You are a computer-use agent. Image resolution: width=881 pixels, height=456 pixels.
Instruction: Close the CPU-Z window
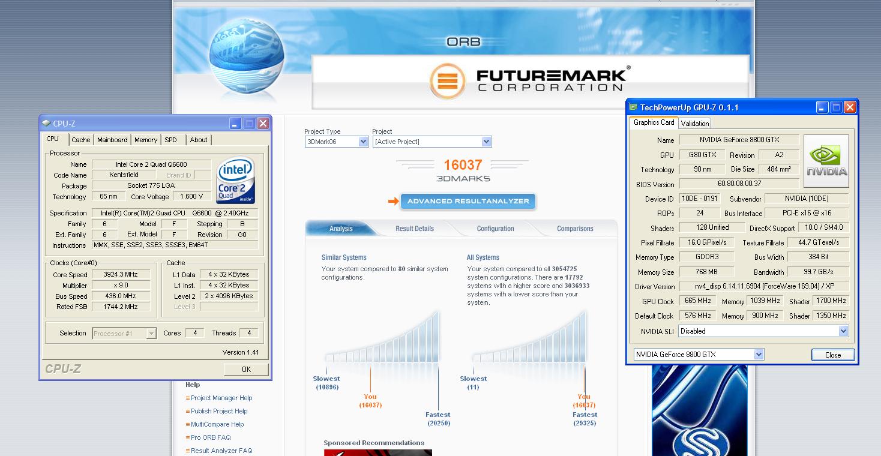(x=263, y=123)
